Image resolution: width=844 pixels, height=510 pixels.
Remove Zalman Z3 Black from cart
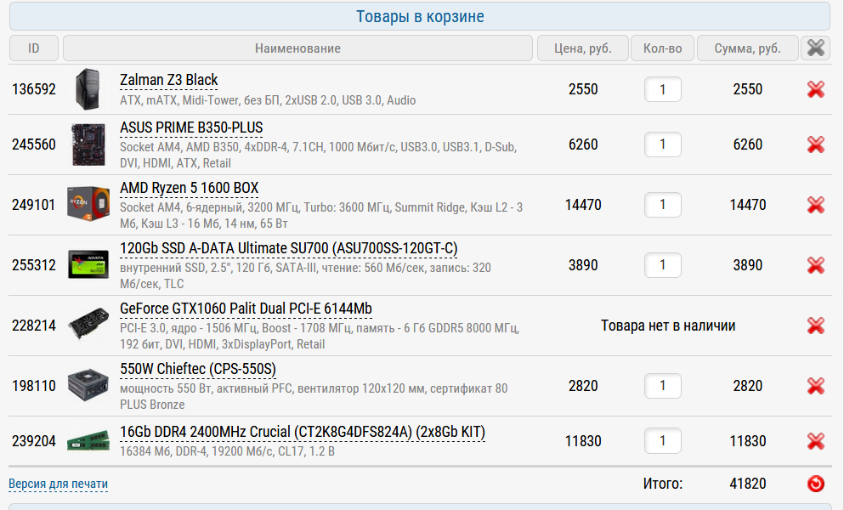coord(815,89)
